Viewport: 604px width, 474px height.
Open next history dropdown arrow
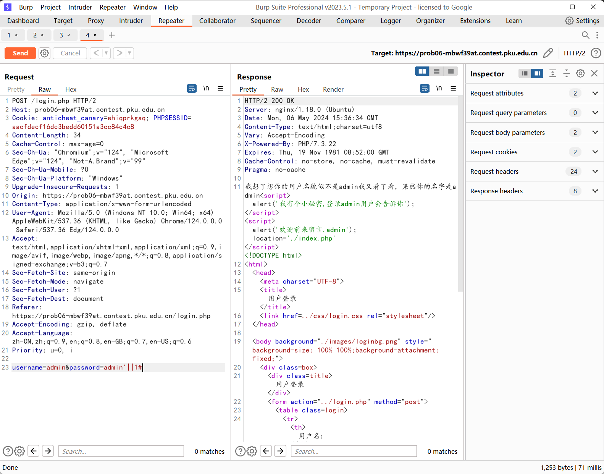click(x=130, y=53)
